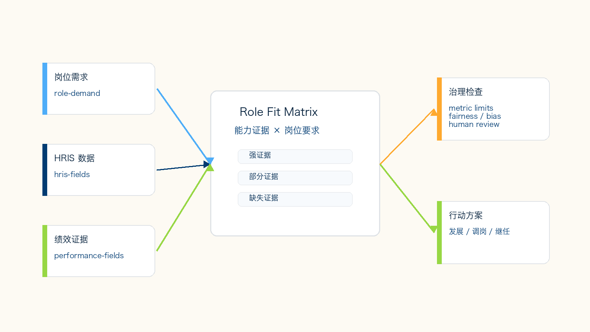Click the green accent bar on 绩效证据
Viewport: 590px width, 332px height.
point(45,251)
